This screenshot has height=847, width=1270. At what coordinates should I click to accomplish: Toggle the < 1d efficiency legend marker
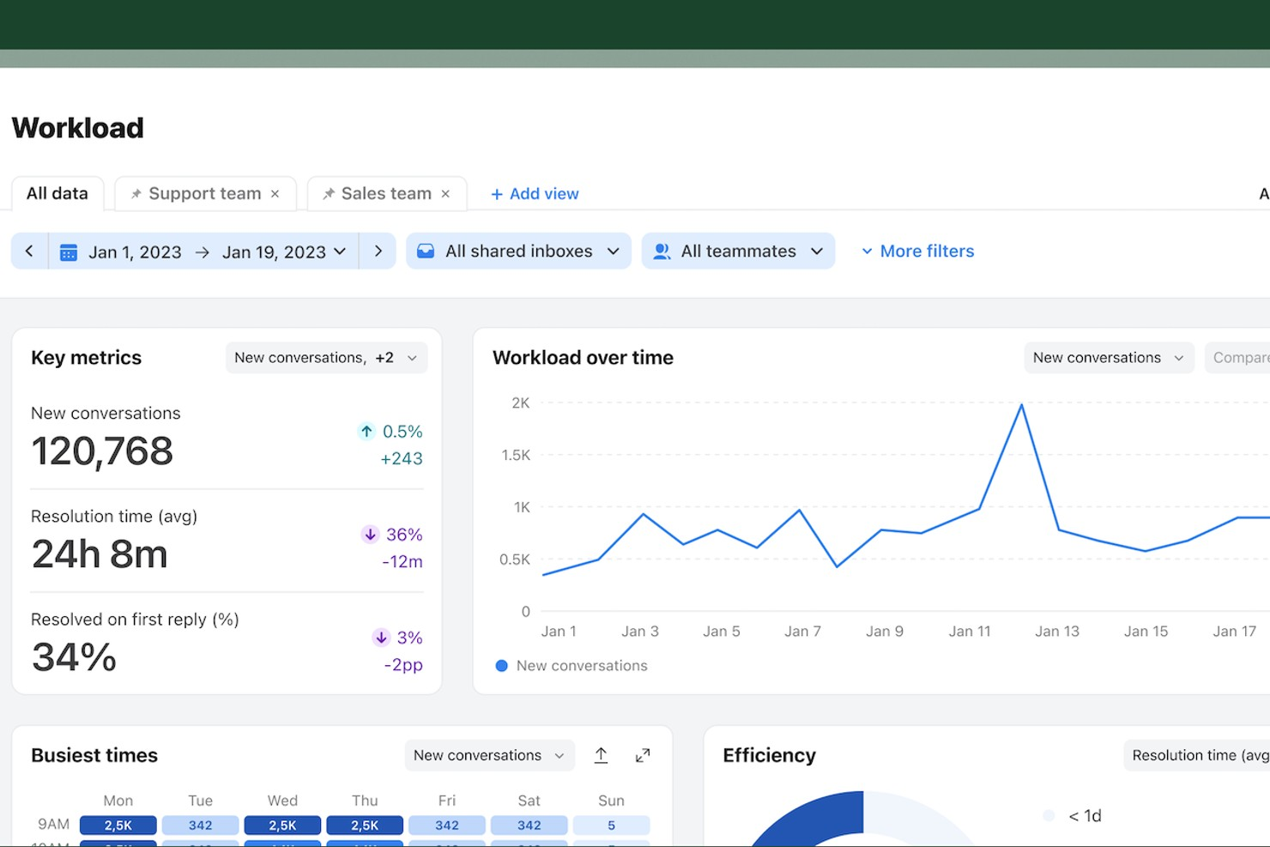[1048, 815]
